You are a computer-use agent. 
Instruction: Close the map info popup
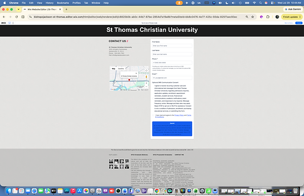point(136,73)
